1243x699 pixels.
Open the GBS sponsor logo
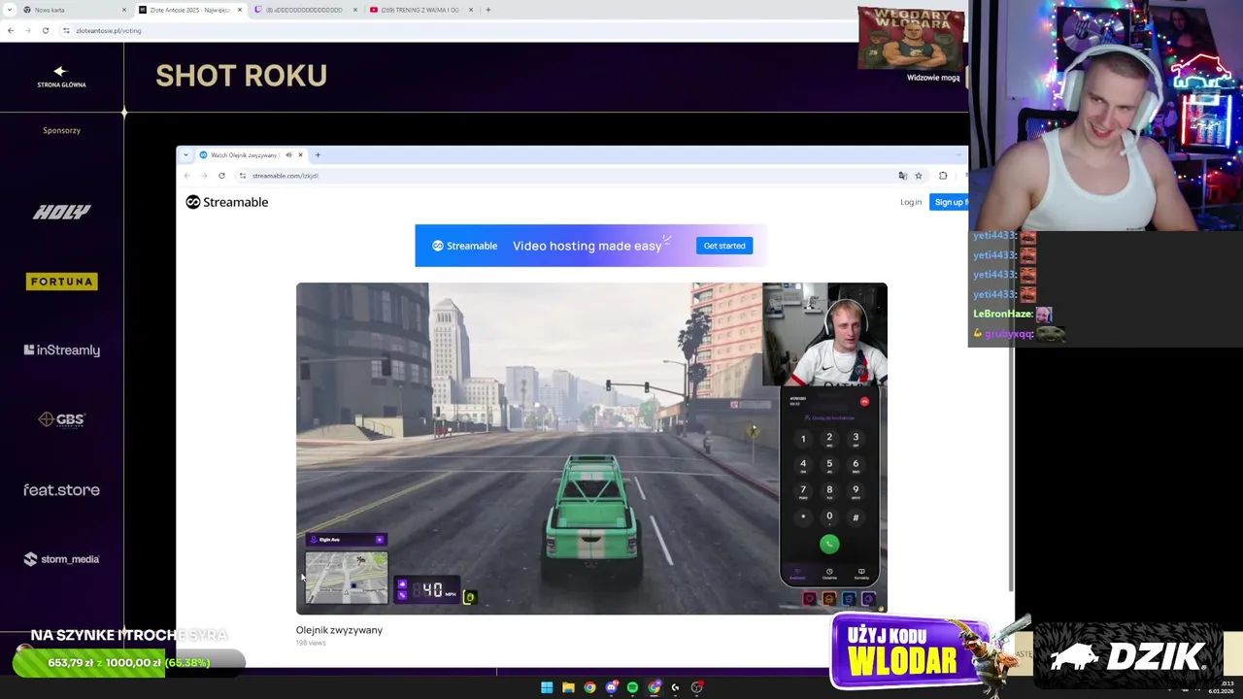[61, 419]
